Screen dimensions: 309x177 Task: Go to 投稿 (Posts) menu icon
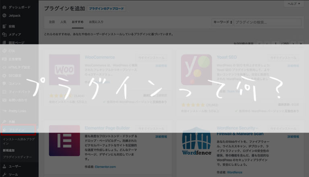[4, 26]
